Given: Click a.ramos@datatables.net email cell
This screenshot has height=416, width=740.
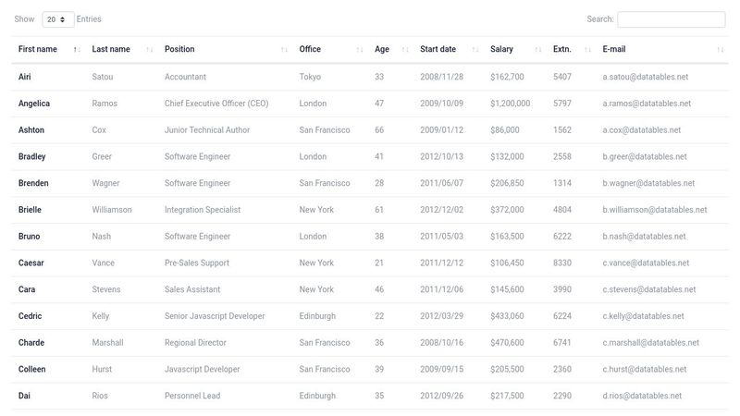Looking at the screenshot, I should point(647,104).
